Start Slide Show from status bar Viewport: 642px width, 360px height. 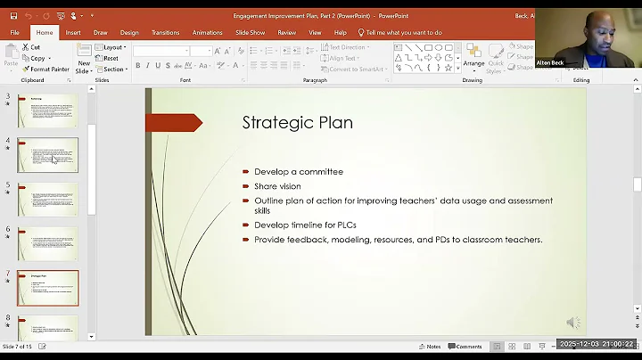[x=542, y=347]
